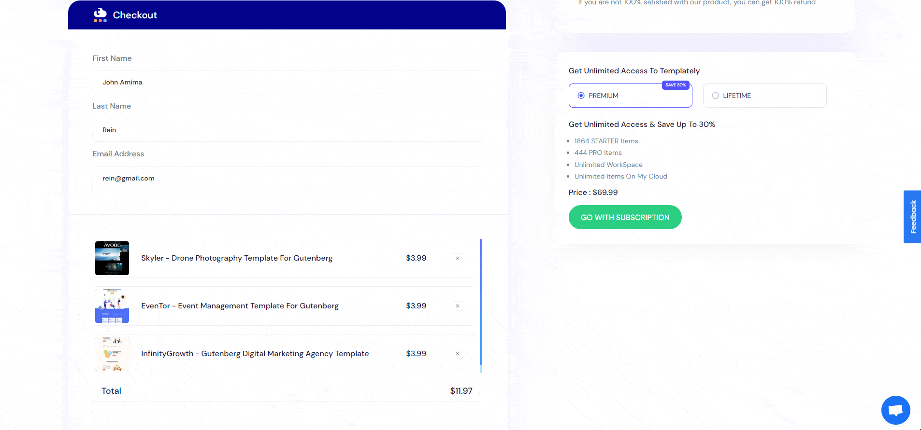Click 'EvenTor - Event Management Template For Gutenberg' title
921x430 pixels.
(x=240, y=306)
